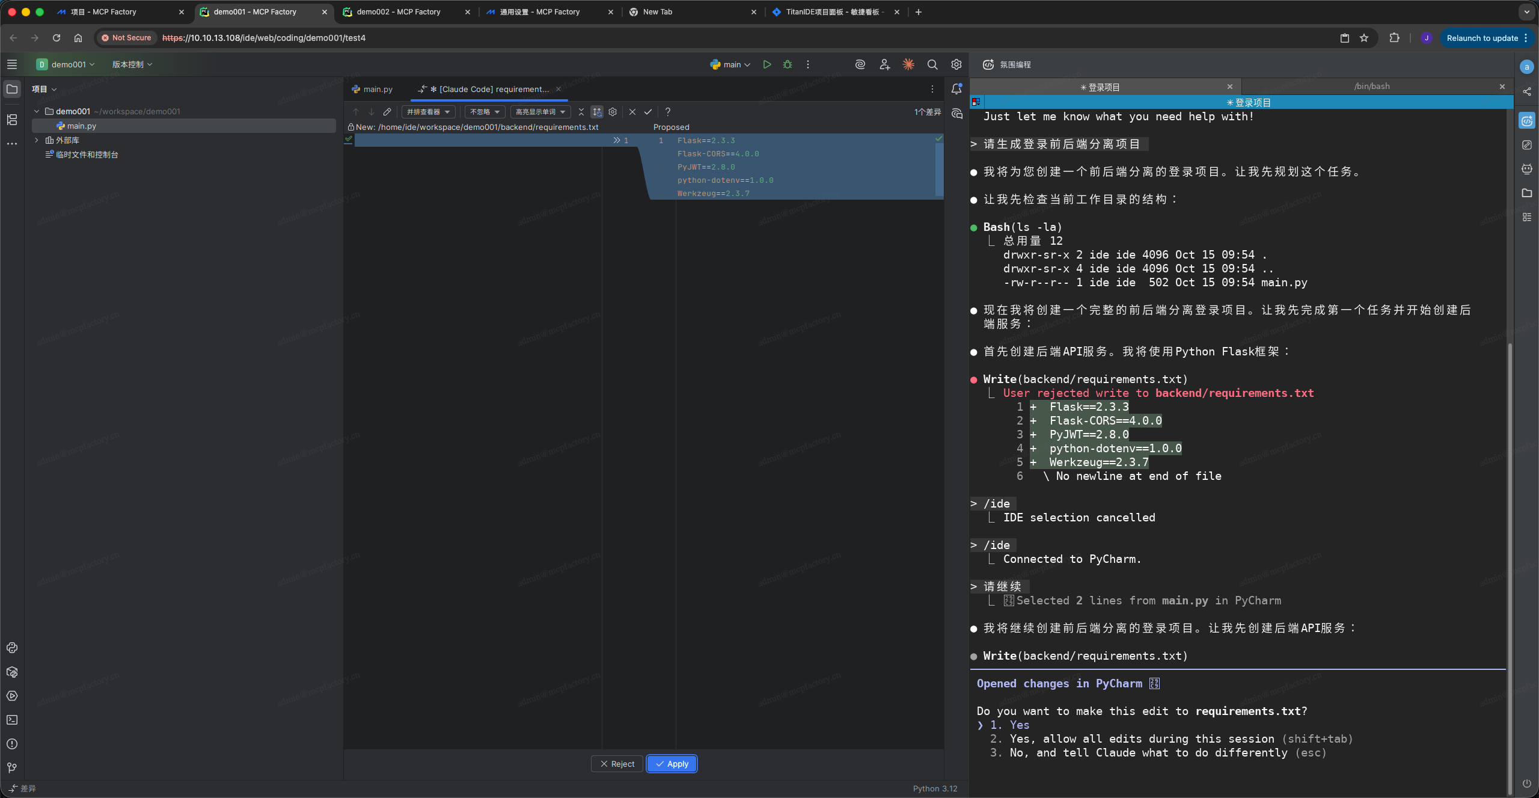Viewport: 1539px width, 798px height.
Task: Click the Apply button
Action: (x=672, y=764)
